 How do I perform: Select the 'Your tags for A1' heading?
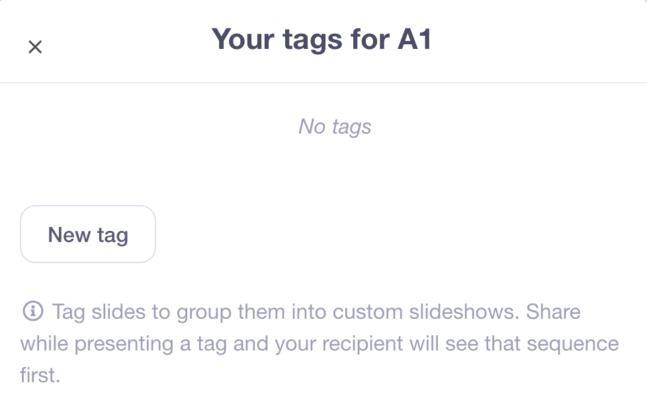tap(322, 40)
